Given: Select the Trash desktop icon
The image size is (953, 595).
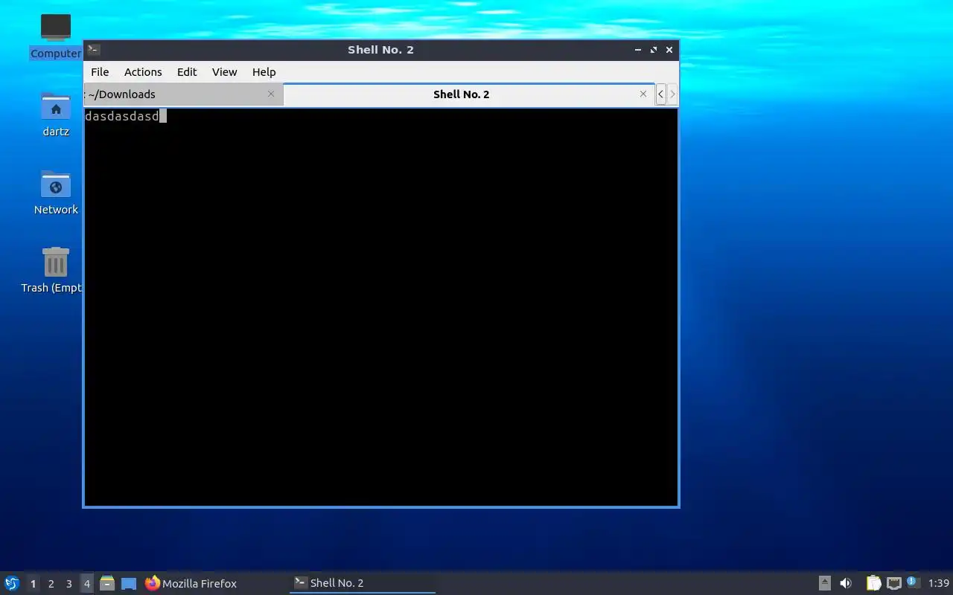Looking at the screenshot, I should pos(52,271).
